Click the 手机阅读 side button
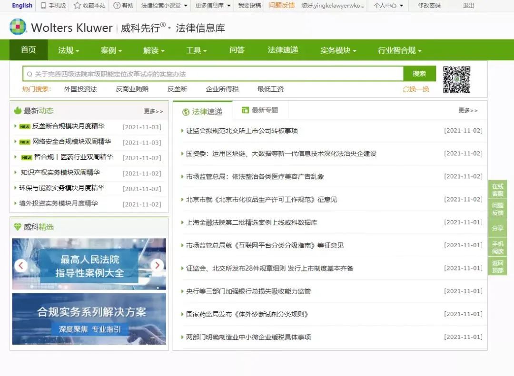514x376 pixels. coord(498,247)
